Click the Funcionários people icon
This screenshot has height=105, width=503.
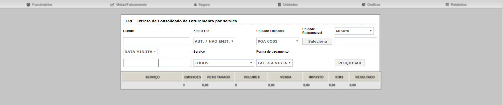point(29,4)
